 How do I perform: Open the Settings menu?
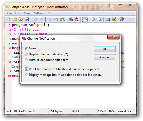[39, 13]
